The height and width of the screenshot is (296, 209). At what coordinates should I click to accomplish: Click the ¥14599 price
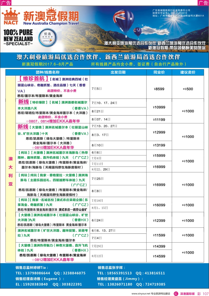point(159,256)
